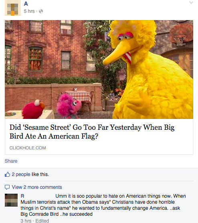View the comment's Edited history

[42, 221]
